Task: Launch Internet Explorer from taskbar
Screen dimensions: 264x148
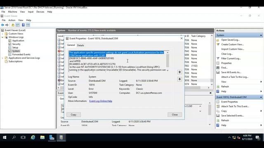Action: point(33,137)
